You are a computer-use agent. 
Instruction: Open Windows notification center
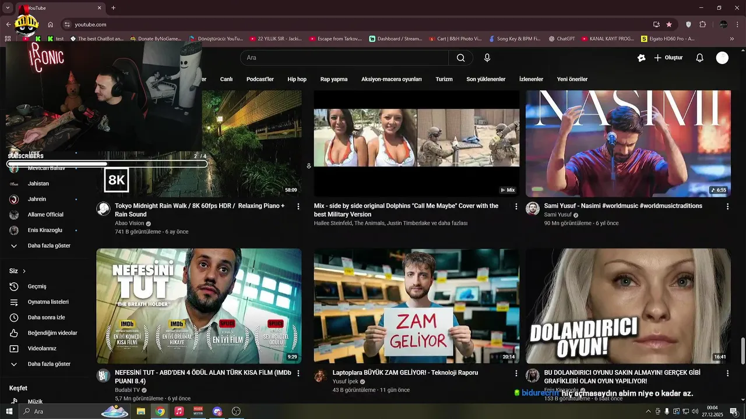734,411
